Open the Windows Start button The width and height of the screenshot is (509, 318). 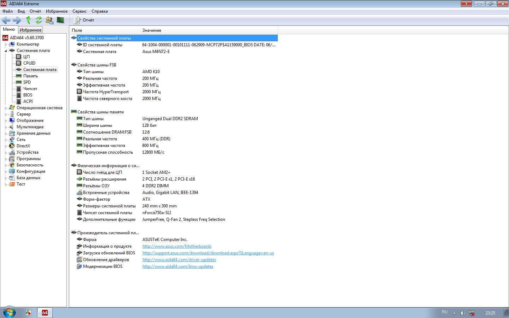[x=9, y=312]
